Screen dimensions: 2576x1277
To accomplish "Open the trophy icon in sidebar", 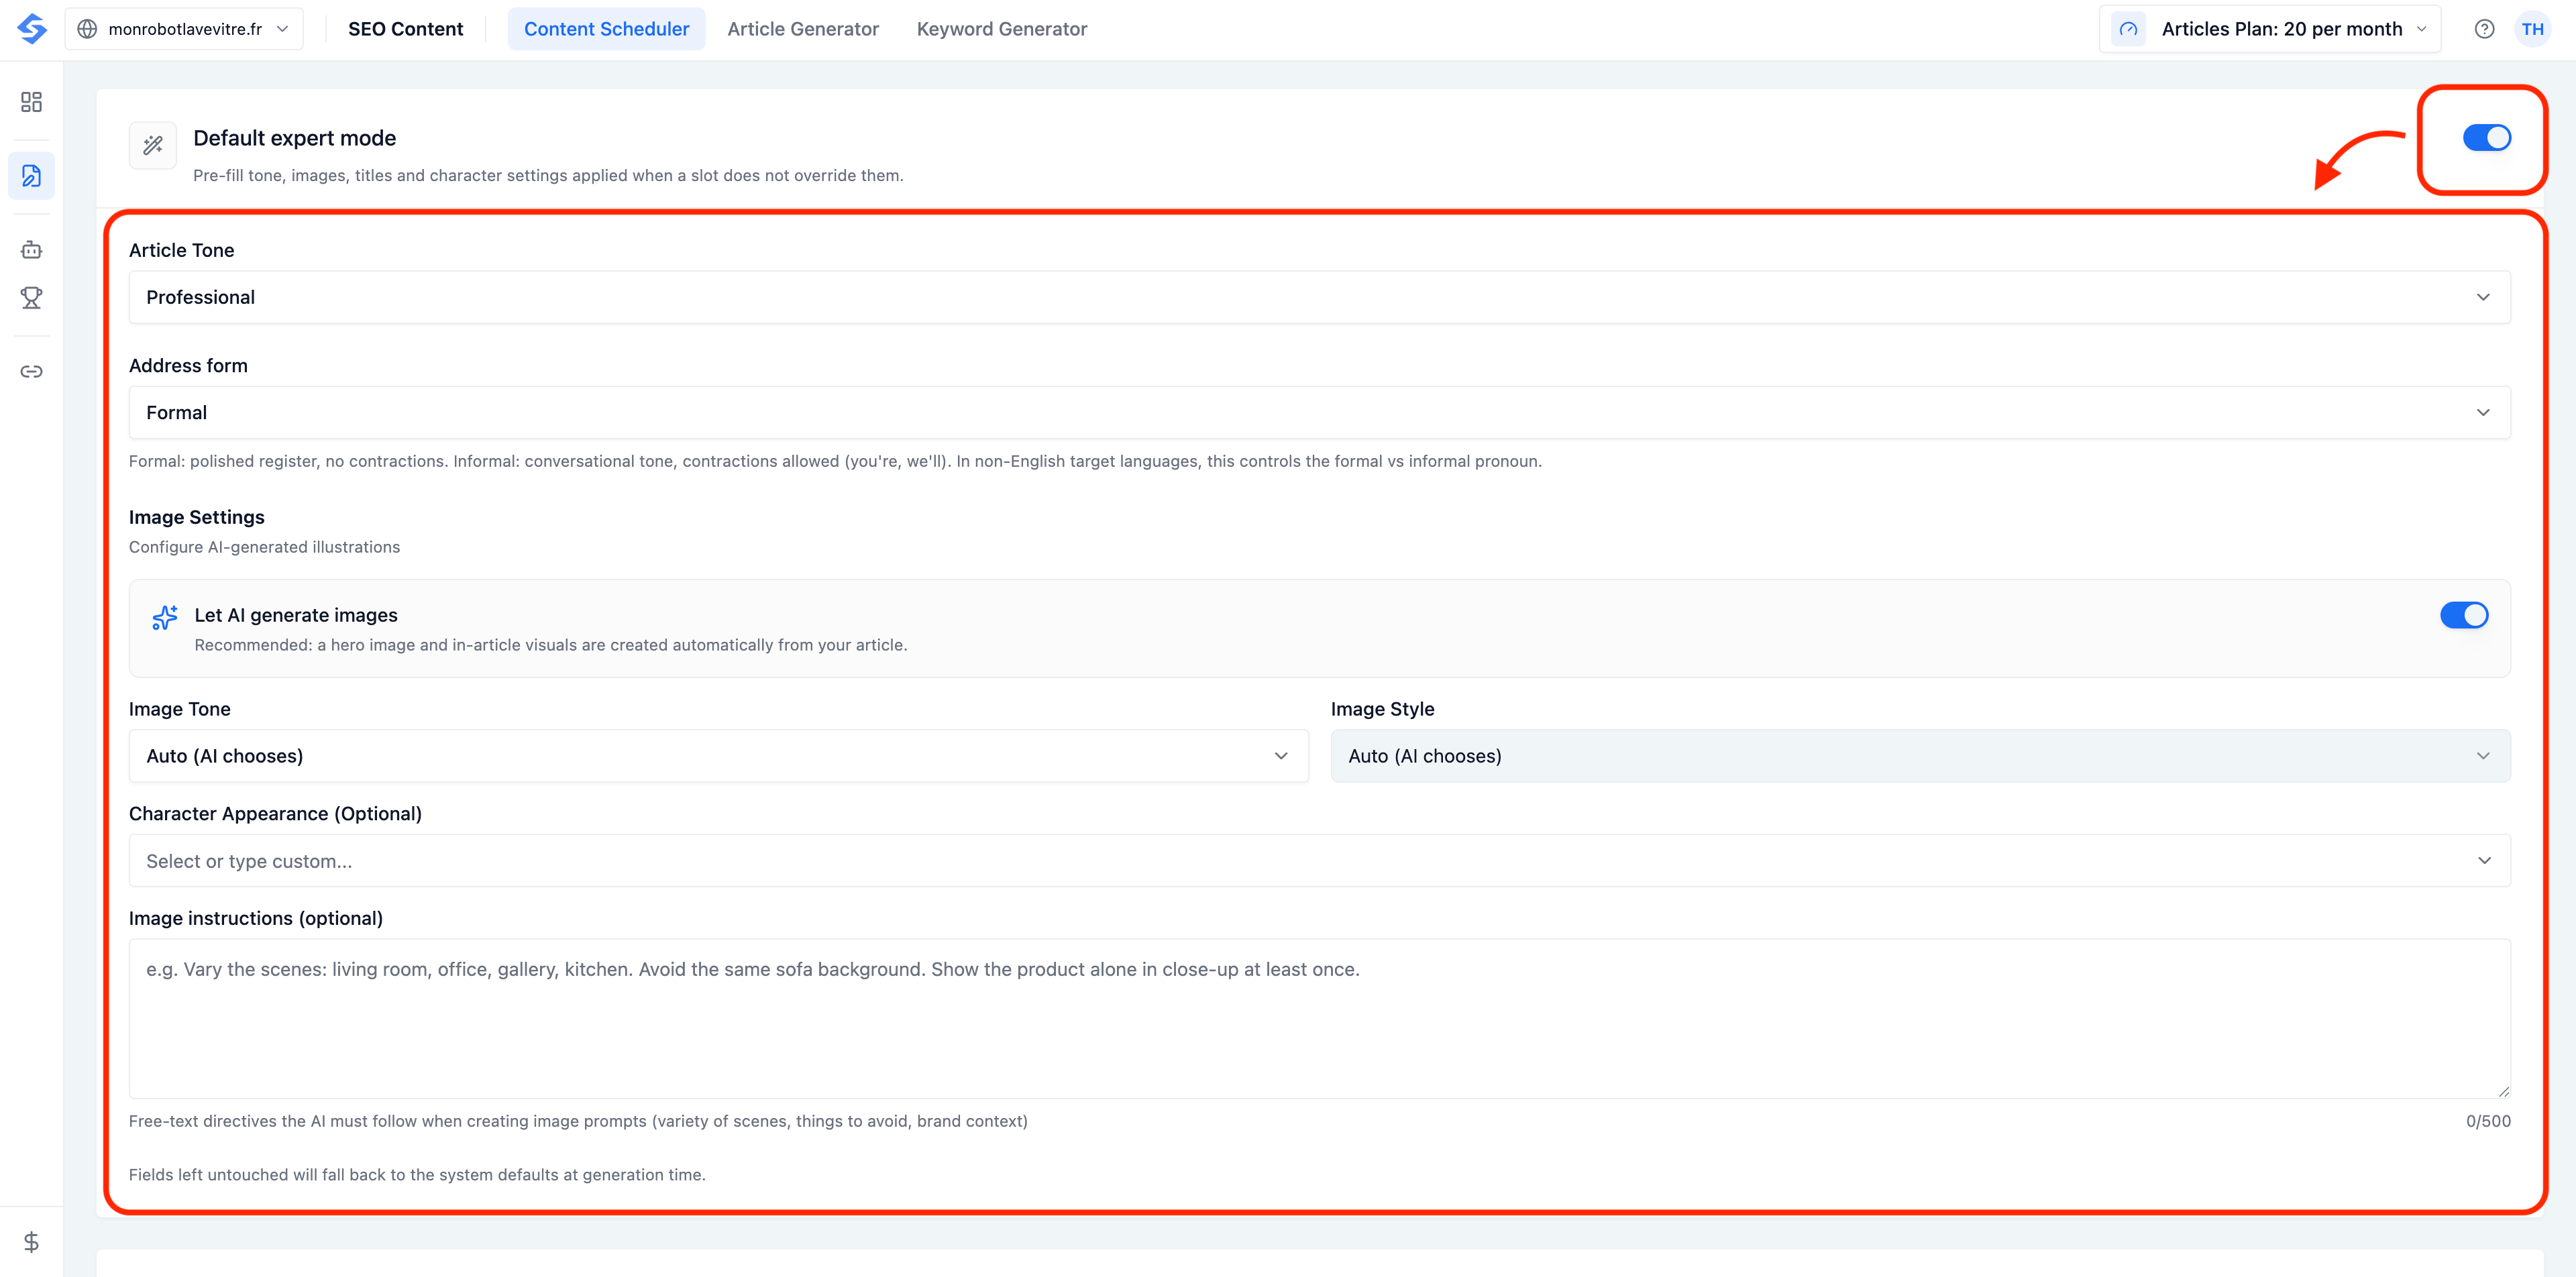I will pyautogui.click(x=31, y=298).
